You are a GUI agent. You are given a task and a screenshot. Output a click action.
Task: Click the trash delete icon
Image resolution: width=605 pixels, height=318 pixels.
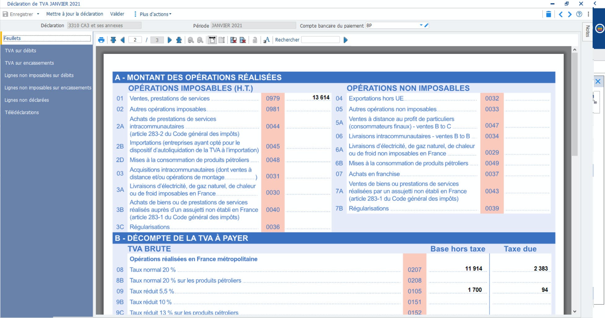point(548,14)
